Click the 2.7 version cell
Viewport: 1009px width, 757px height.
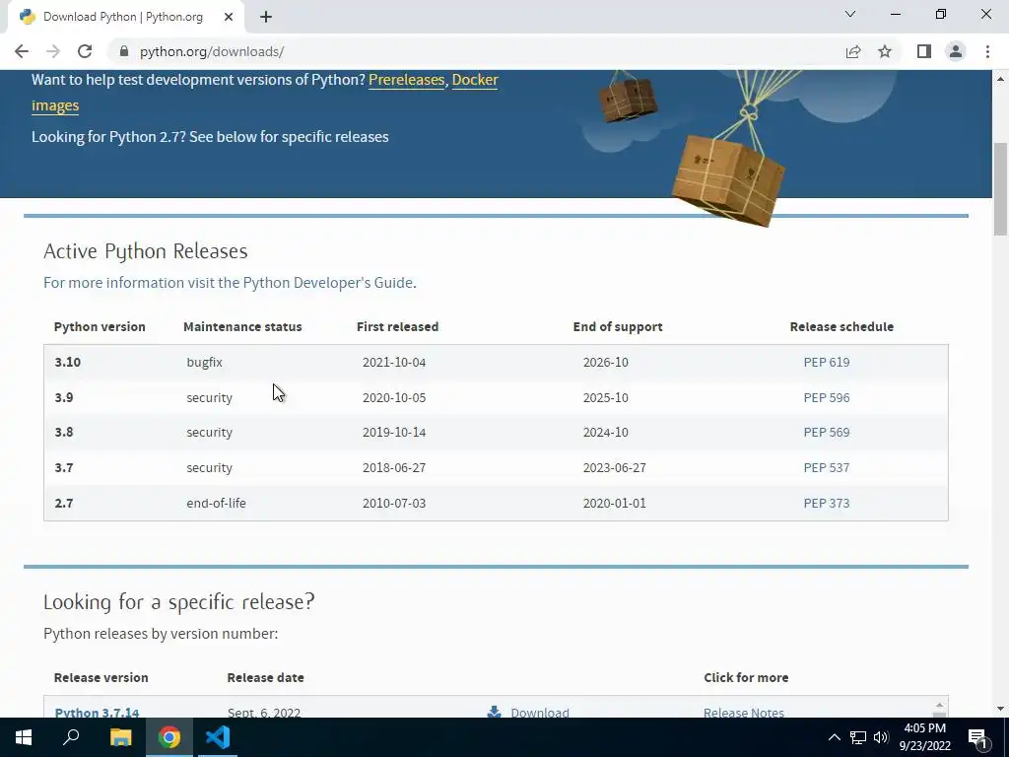64,504
